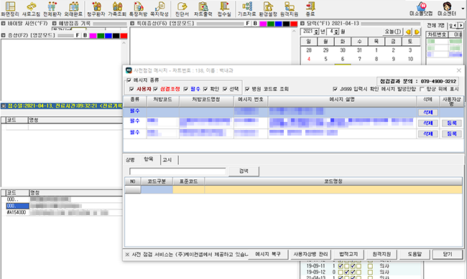Toggle the 필수 filter checkbox
The image size is (467, 279).
coord(186,89)
